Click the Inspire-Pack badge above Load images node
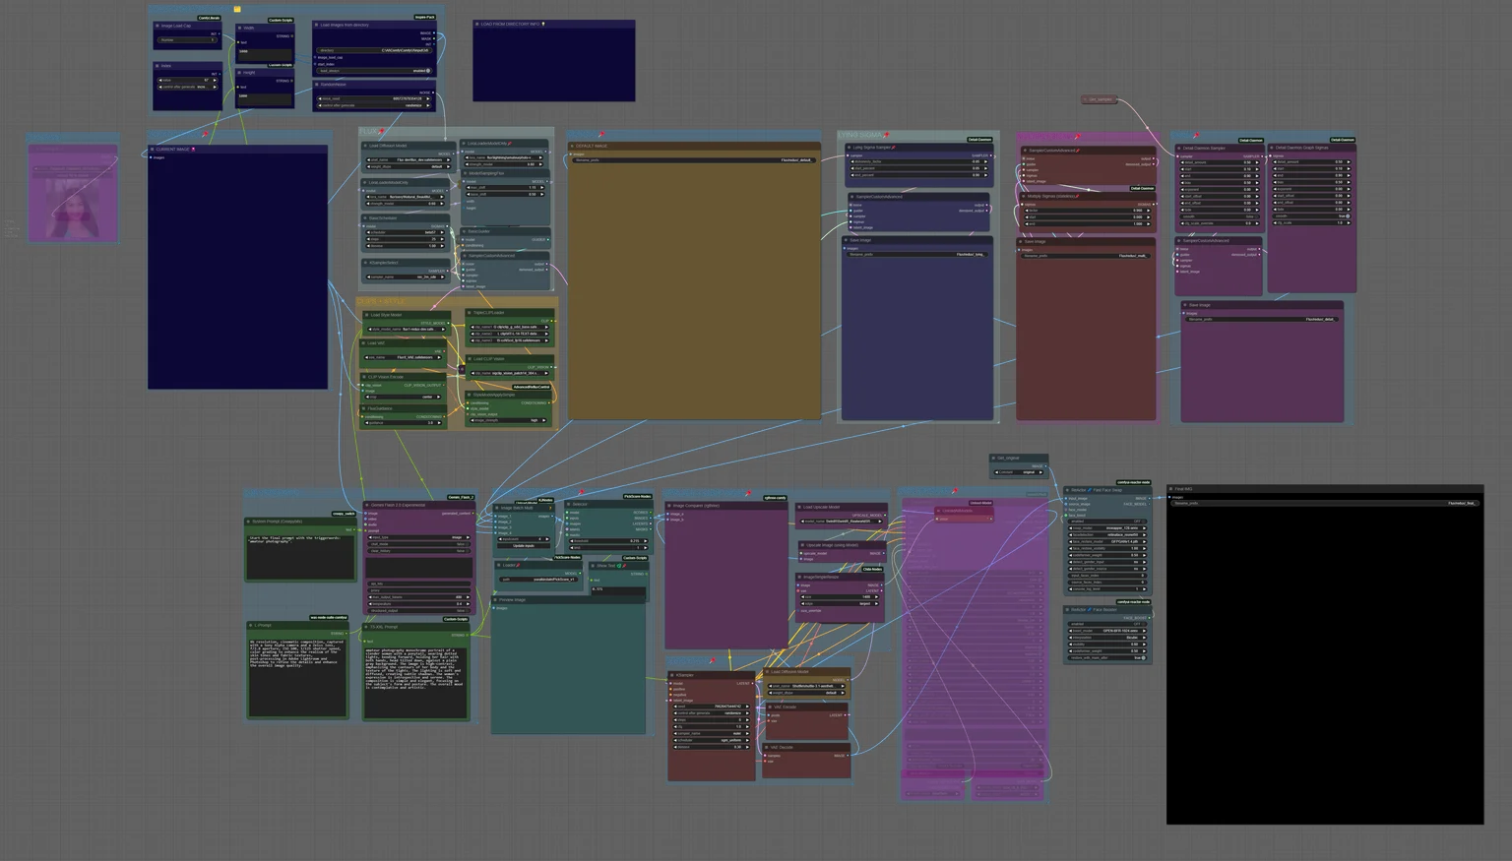The image size is (1512, 861). tap(424, 17)
